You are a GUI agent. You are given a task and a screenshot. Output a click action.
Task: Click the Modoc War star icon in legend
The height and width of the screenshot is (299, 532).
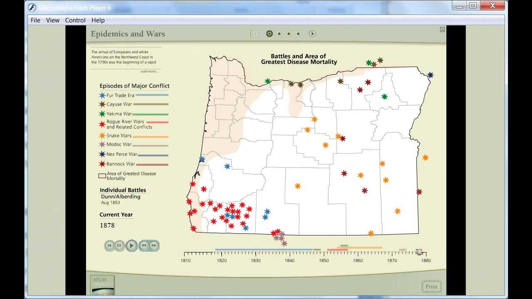102,145
